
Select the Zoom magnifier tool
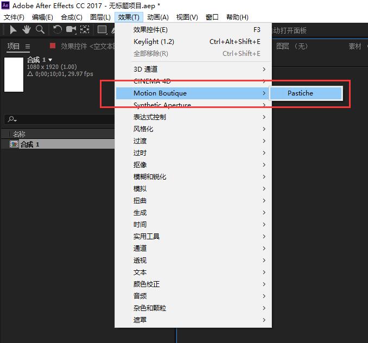pyautogui.click(x=40, y=29)
